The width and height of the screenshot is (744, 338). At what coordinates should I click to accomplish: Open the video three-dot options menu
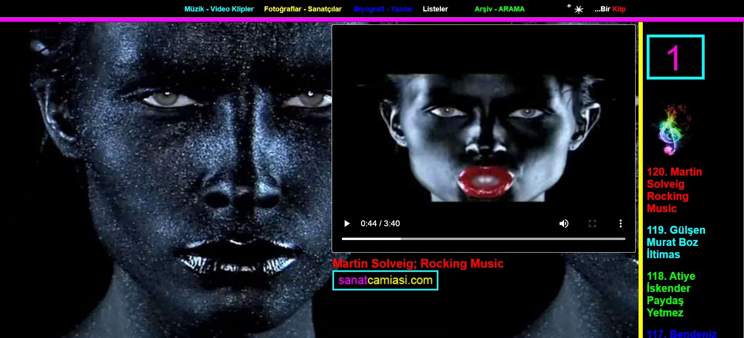pyautogui.click(x=621, y=223)
